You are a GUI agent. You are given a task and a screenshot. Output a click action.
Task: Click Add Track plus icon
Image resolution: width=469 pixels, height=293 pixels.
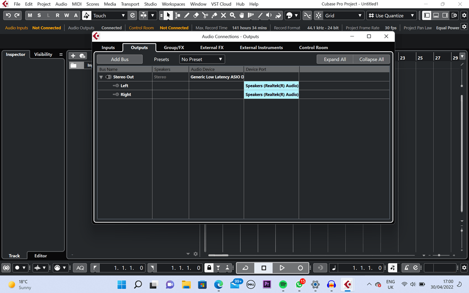pyautogui.click(x=73, y=55)
